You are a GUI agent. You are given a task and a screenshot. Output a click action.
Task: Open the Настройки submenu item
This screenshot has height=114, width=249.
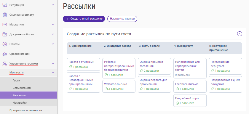(28, 103)
